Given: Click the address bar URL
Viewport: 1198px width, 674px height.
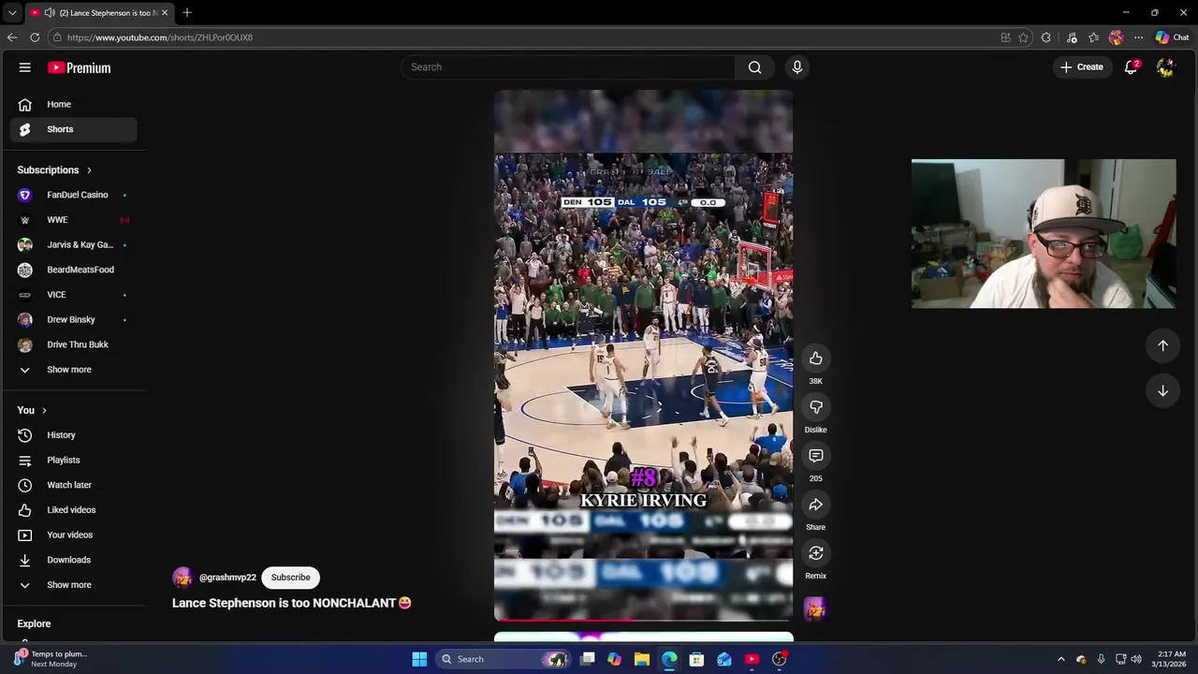Looking at the screenshot, I should (159, 37).
